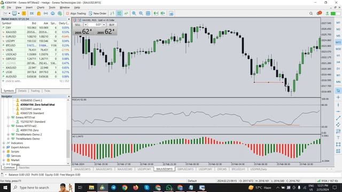This screenshot has width=342, height=192.
Task: Switch chart to M1 timeframe
Action: click(x=338, y=22)
